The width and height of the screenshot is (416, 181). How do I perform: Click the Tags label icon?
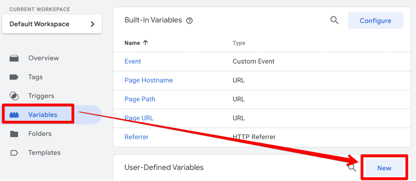click(x=14, y=77)
